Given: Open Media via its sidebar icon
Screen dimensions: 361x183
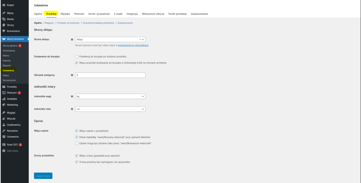Looking at the screenshot, I should coord(4,19).
